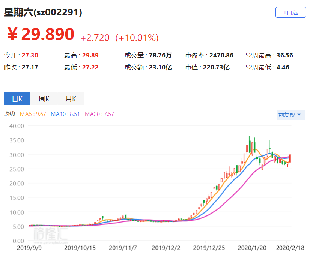Click the 20.00 price axis label

pyautogui.click(x=17, y=184)
